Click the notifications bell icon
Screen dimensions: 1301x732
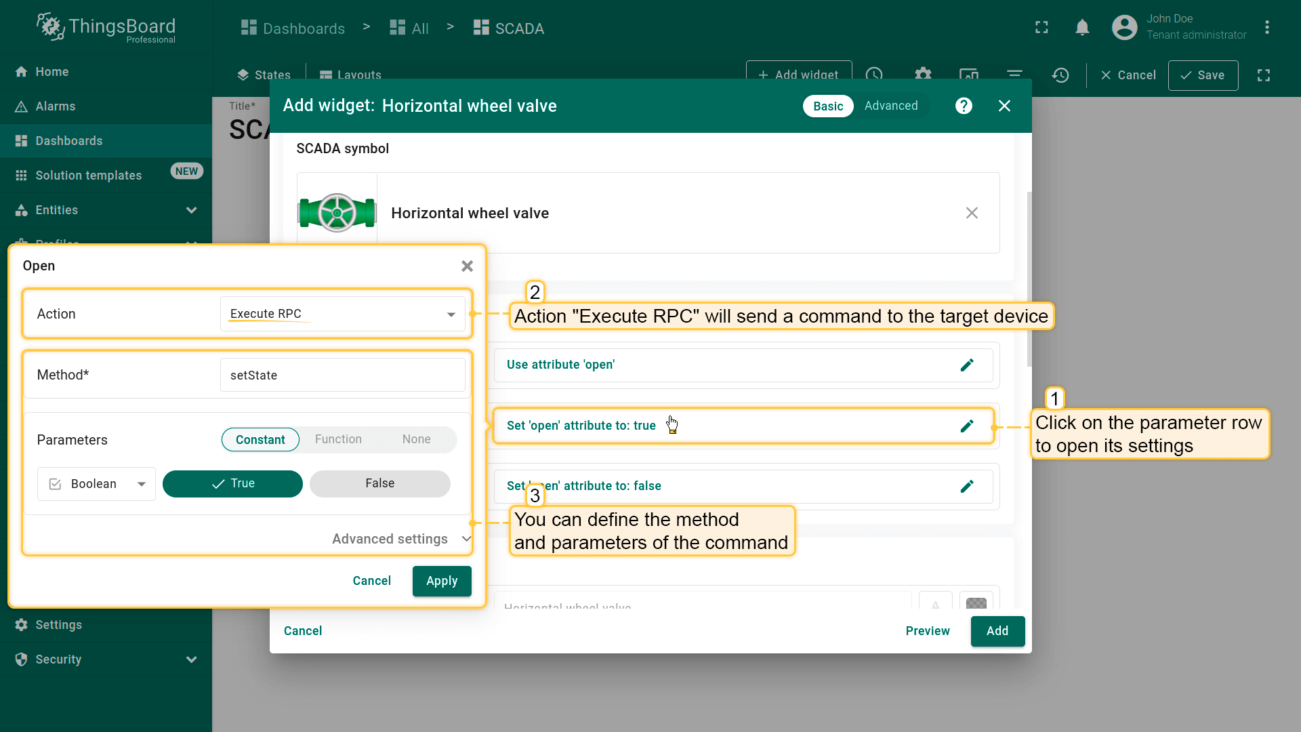click(x=1082, y=28)
